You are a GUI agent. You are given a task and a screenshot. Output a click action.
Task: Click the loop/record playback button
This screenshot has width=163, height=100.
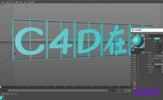pos(123,91)
